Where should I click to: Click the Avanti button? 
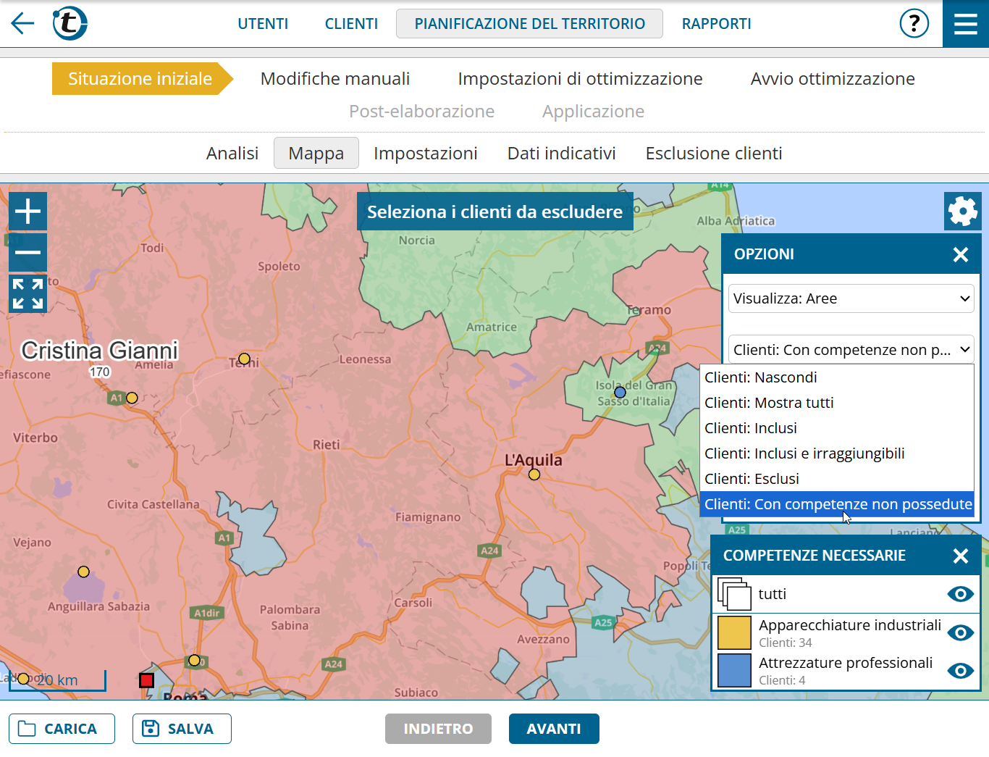pos(553,729)
